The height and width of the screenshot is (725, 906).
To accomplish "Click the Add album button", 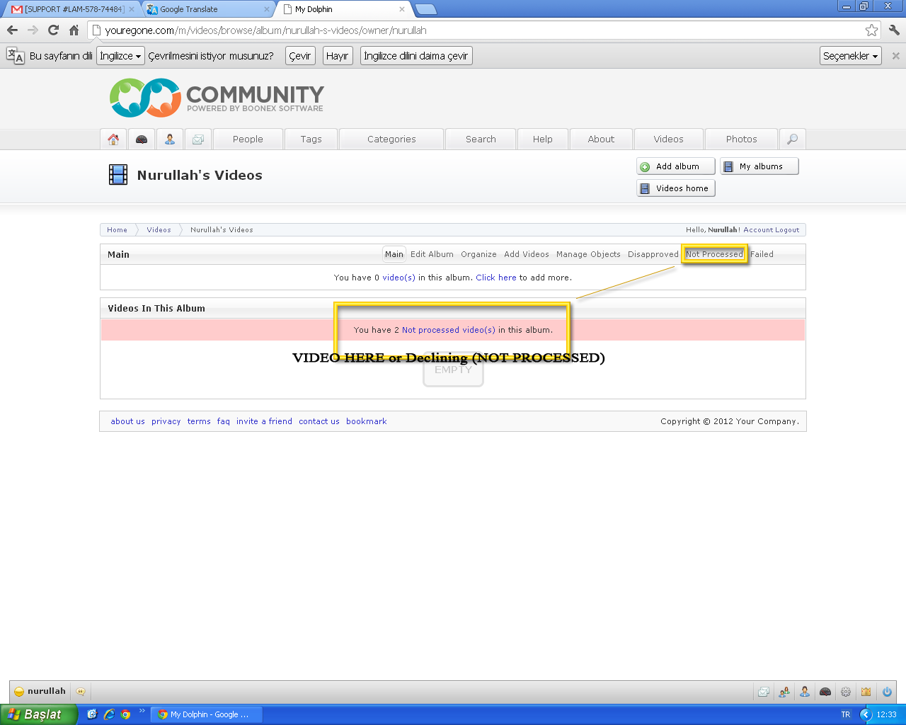I will [x=676, y=166].
